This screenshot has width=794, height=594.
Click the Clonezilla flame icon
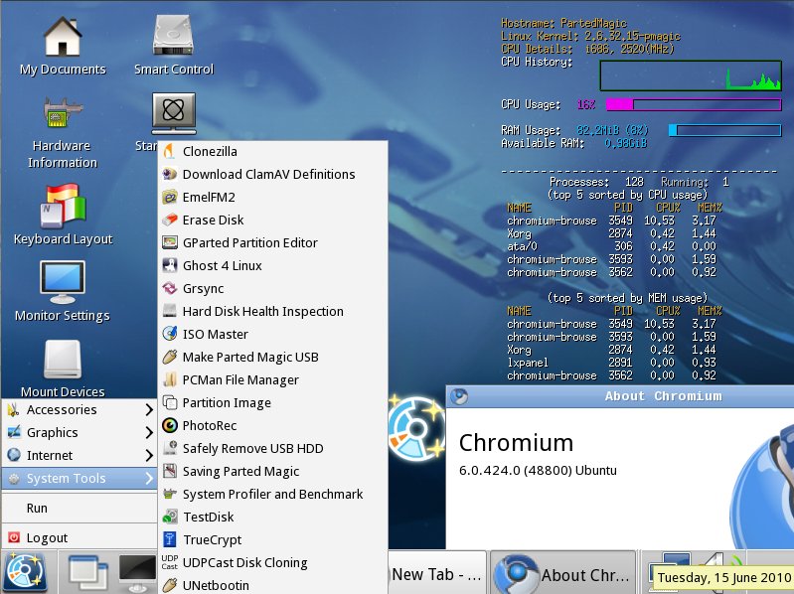(170, 151)
